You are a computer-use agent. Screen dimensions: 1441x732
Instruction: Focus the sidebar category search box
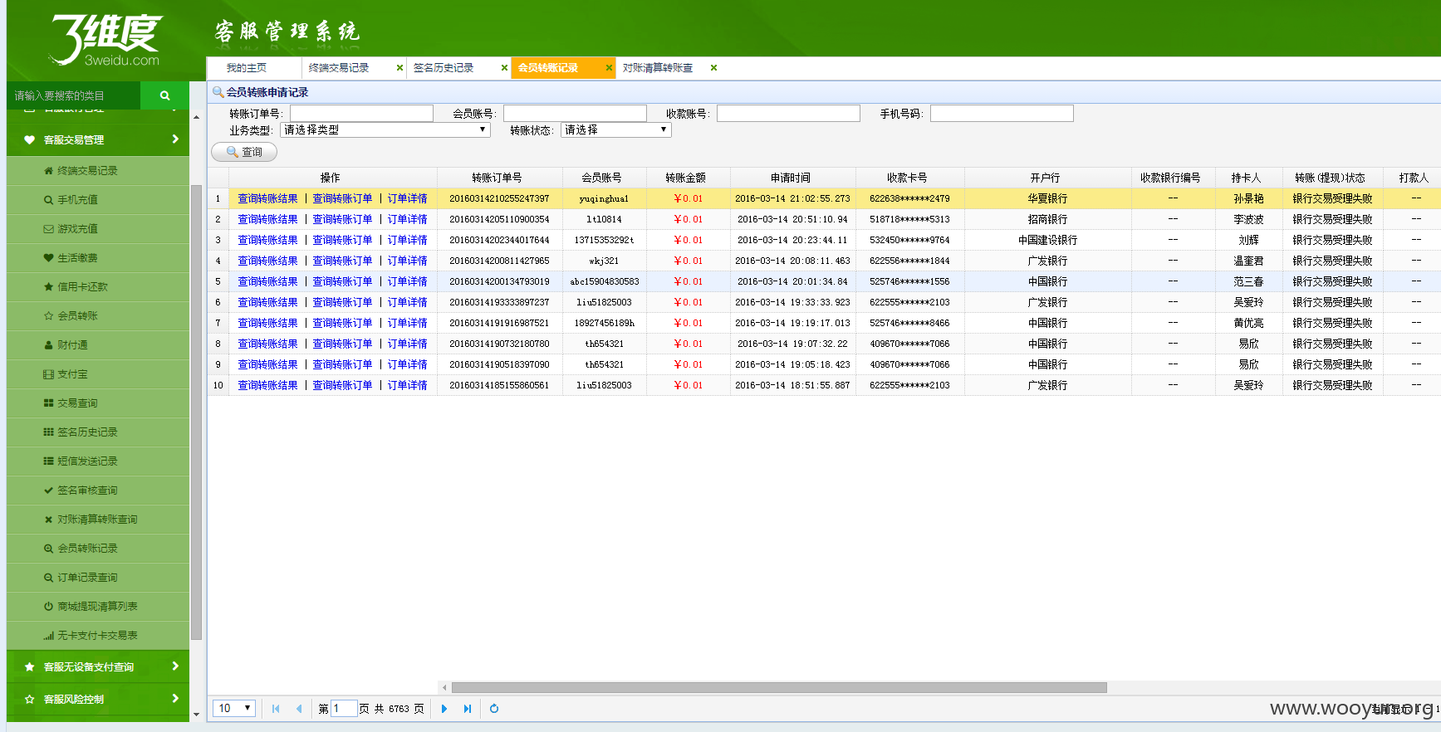tap(73, 95)
